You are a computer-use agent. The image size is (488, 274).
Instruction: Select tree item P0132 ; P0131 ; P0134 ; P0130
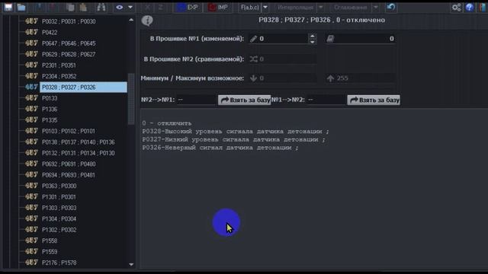[78, 153]
